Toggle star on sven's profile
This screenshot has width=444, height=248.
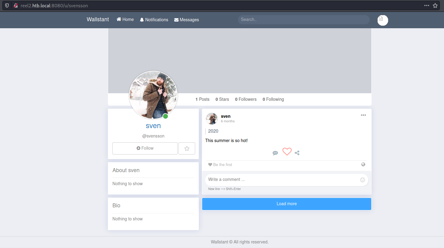pyautogui.click(x=187, y=148)
